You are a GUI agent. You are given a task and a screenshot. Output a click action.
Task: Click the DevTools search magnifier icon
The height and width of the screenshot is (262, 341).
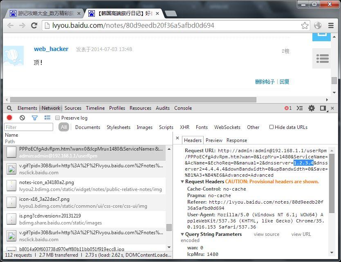9,108
